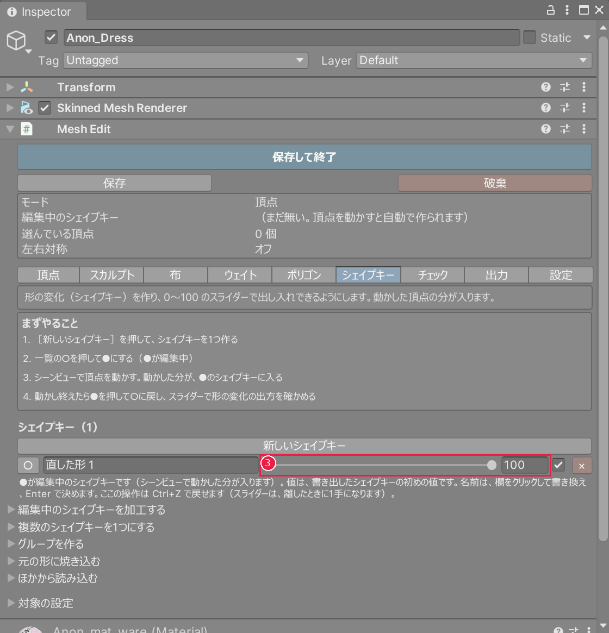Image resolution: width=609 pixels, height=633 pixels.
Task: Open the Layer dropdown
Action: click(474, 60)
